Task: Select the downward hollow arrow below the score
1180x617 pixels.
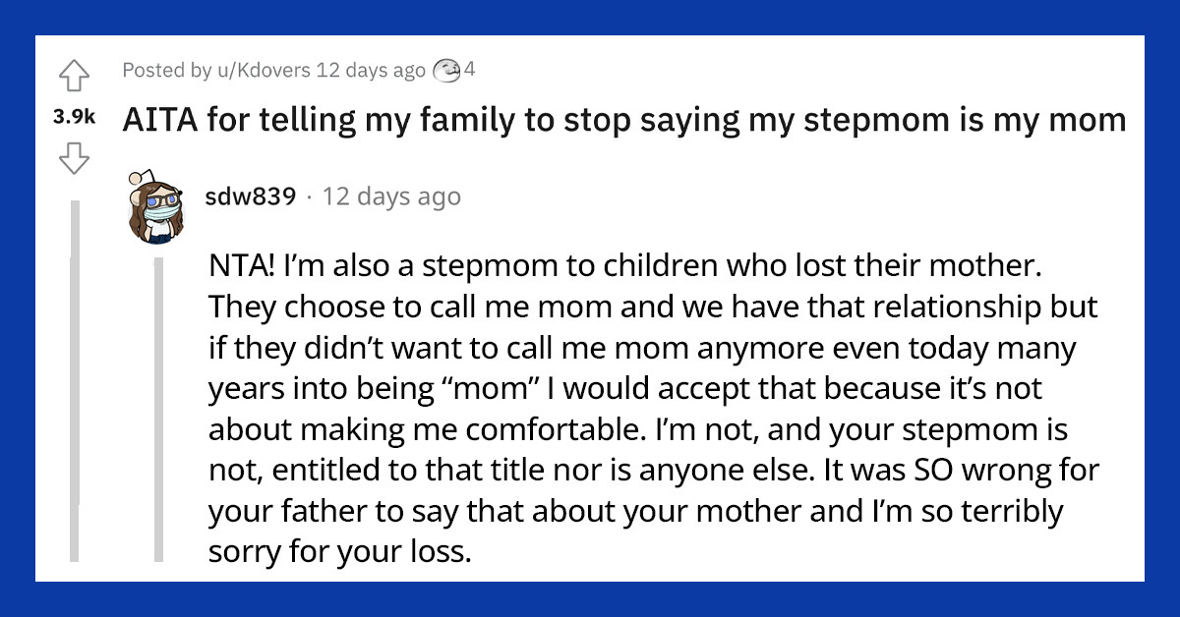Action: click(73, 157)
